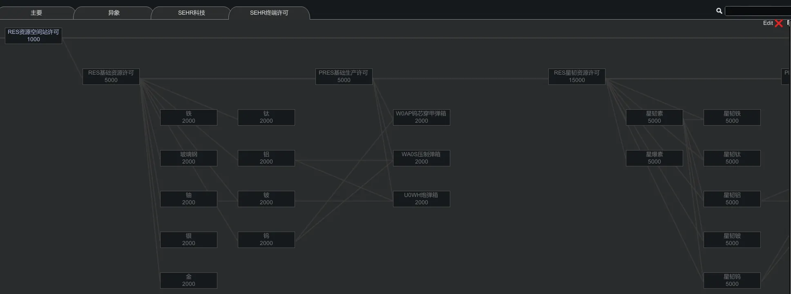791x294 pixels.
Task: Open the 异象 tab
Action: point(114,13)
